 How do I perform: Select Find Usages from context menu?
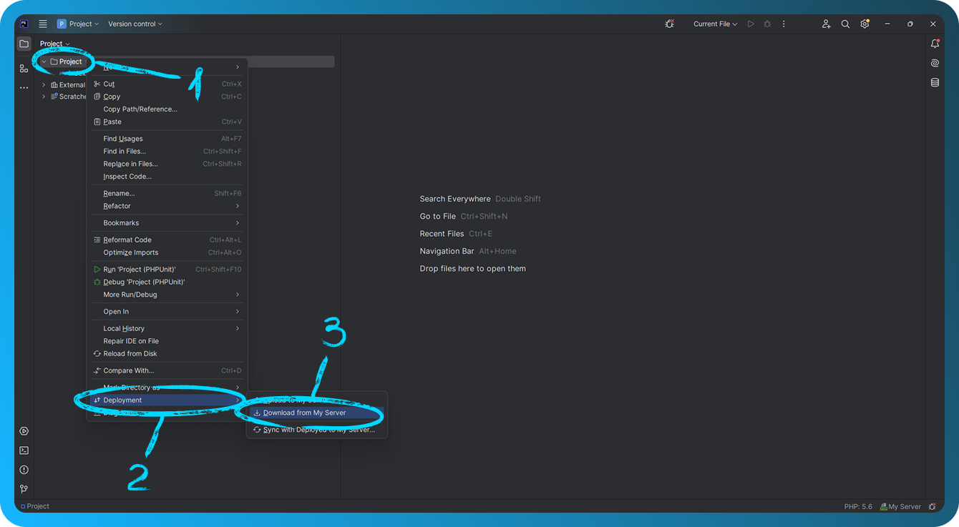coord(123,139)
